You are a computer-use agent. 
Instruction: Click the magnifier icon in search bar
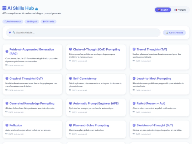(14, 33)
